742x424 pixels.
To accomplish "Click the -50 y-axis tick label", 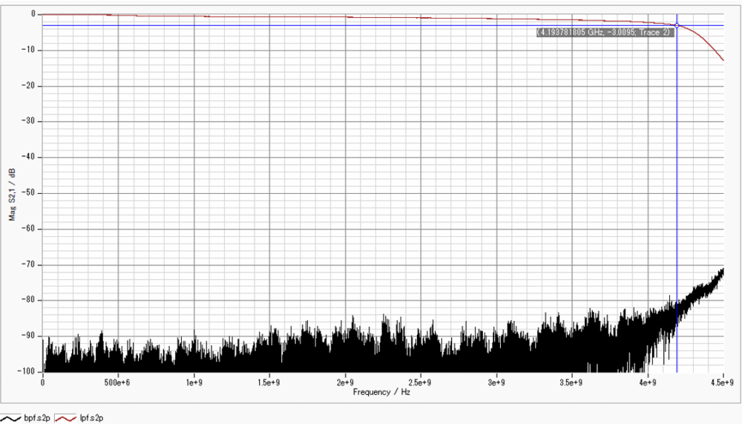I will [x=30, y=193].
